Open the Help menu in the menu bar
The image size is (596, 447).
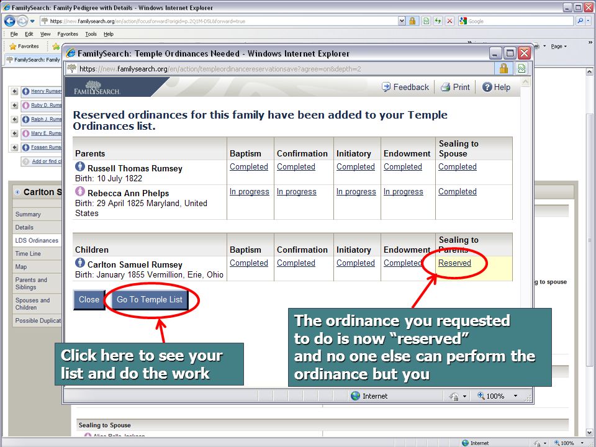(109, 34)
